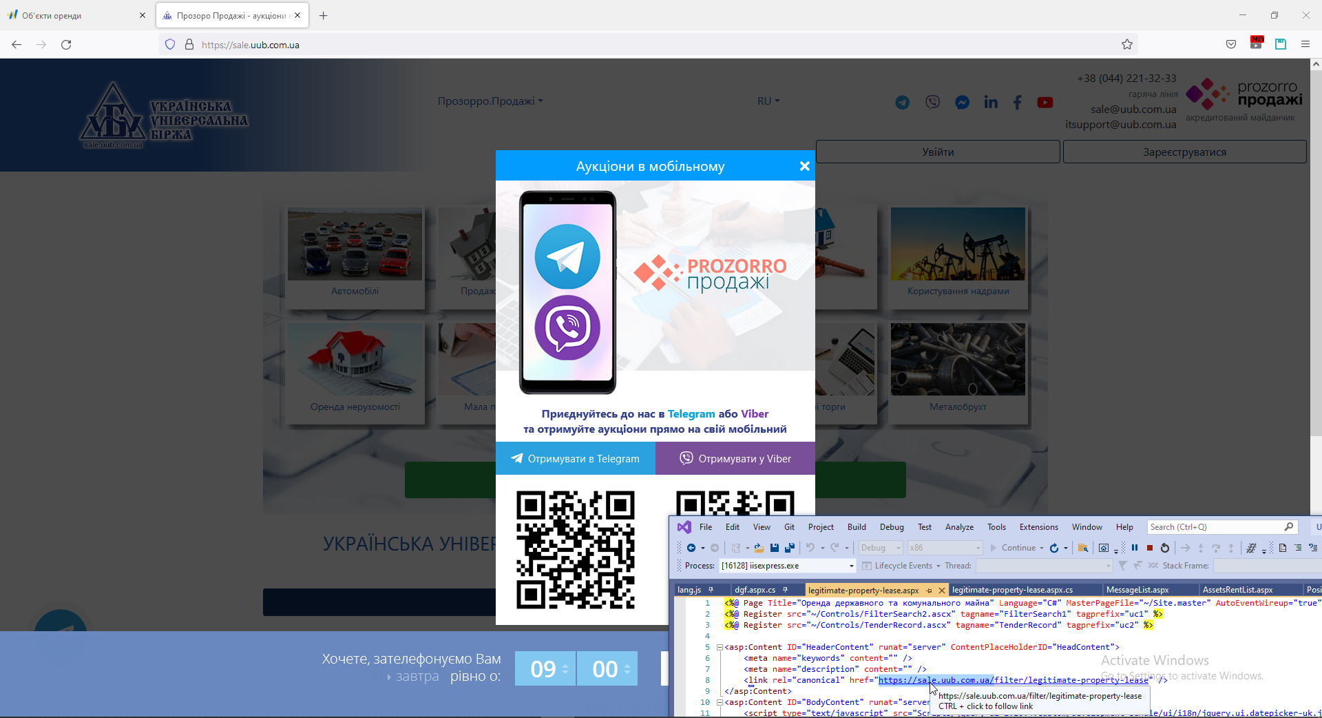The height and width of the screenshot is (718, 1322).
Task: Navigate backward in Visual Studio
Action: tap(691, 548)
